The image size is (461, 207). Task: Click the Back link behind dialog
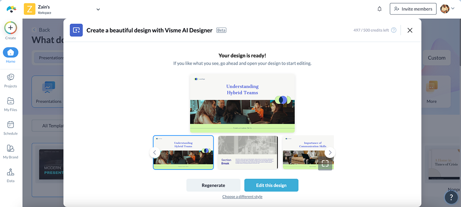41,30
